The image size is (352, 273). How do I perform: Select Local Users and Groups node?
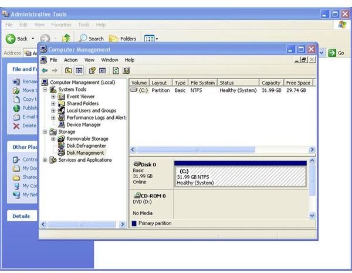click(x=92, y=111)
